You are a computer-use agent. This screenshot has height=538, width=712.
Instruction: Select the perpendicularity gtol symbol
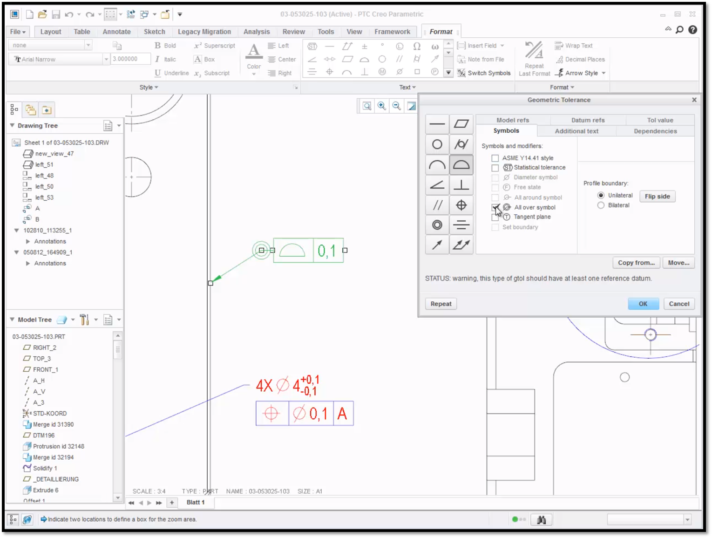pyautogui.click(x=461, y=185)
